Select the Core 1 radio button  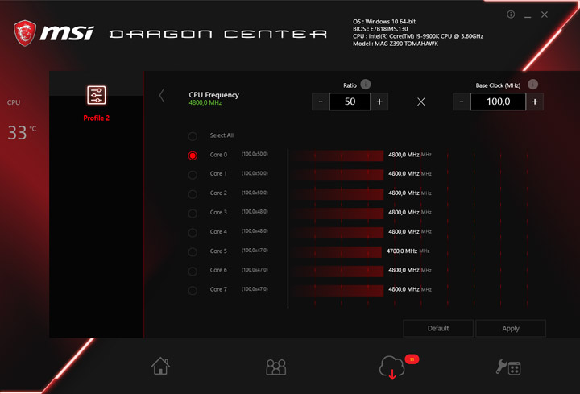(193, 175)
